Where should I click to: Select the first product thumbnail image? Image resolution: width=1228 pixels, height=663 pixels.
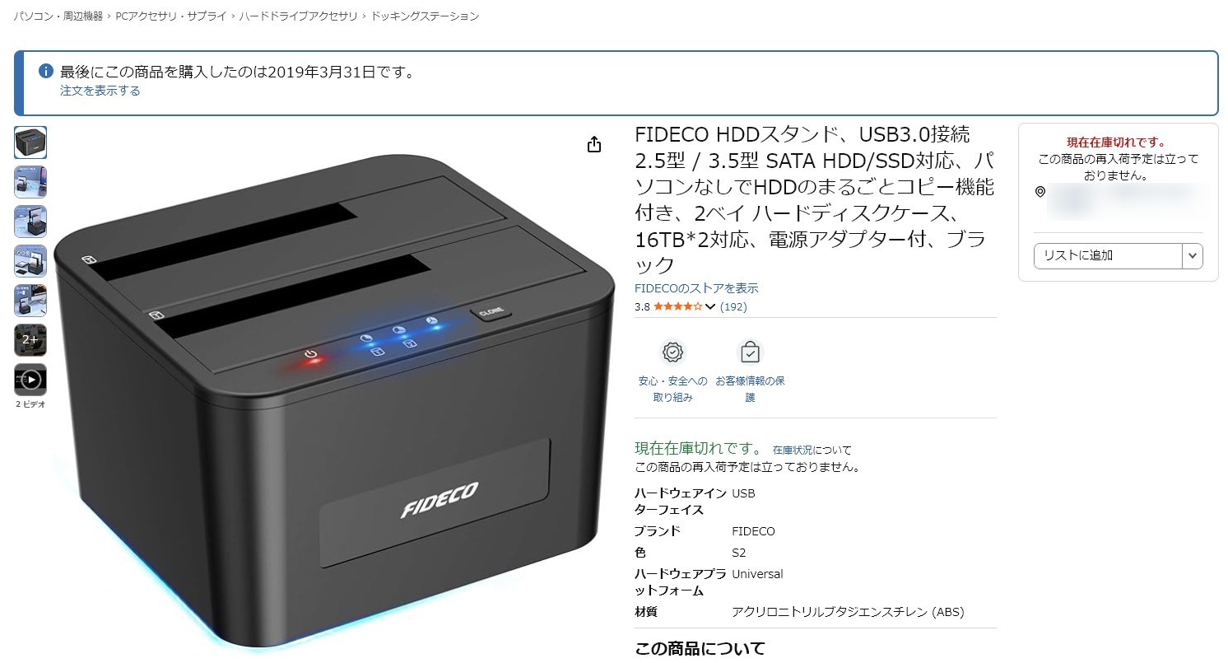pos(30,142)
